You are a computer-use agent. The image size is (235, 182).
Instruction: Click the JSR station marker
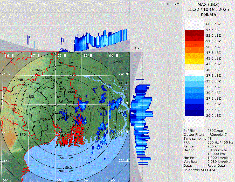[x=88, y=100]
